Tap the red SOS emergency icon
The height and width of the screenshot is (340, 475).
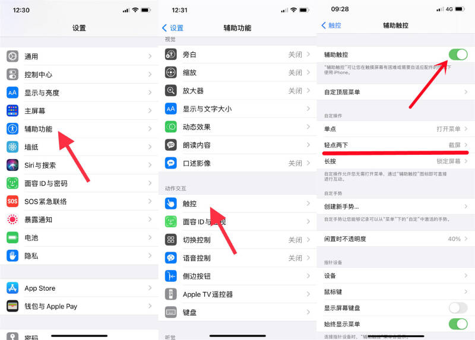point(12,201)
